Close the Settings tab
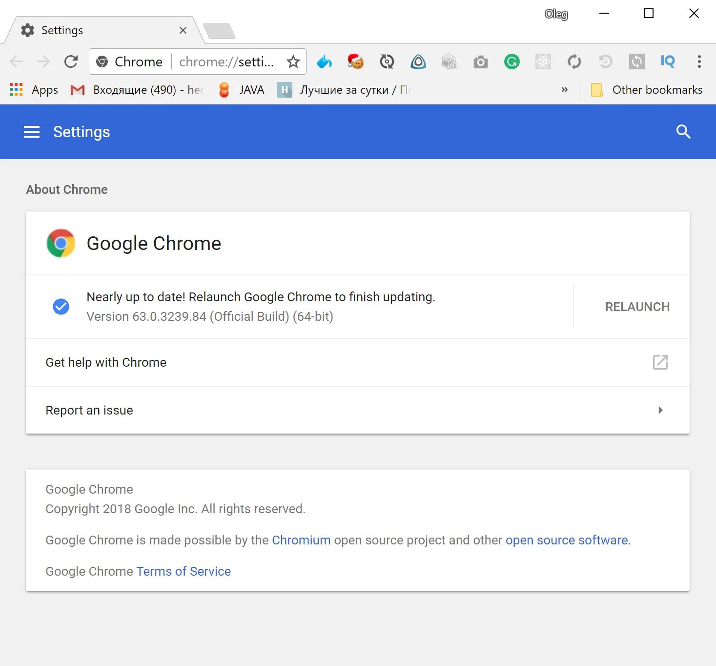The image size is (716, 666). click(x=183, y=30)
